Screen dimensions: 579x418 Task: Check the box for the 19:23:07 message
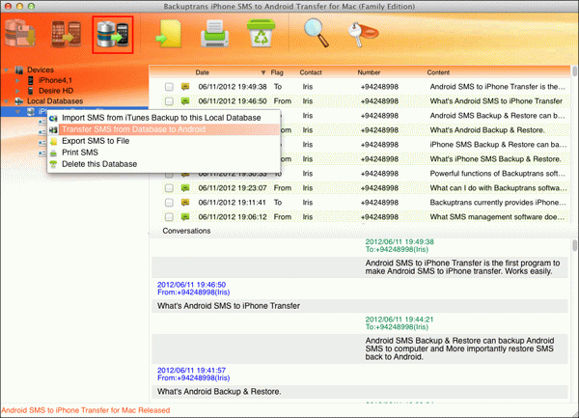(169, 188)
